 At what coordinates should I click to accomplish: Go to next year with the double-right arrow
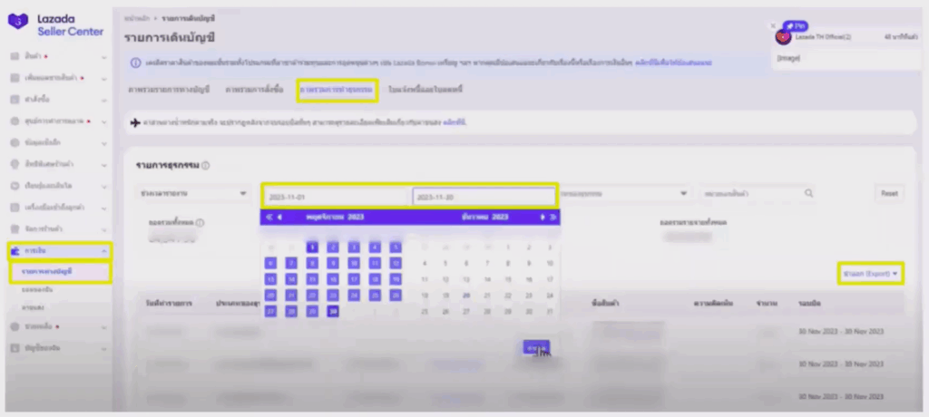[553, 218]
